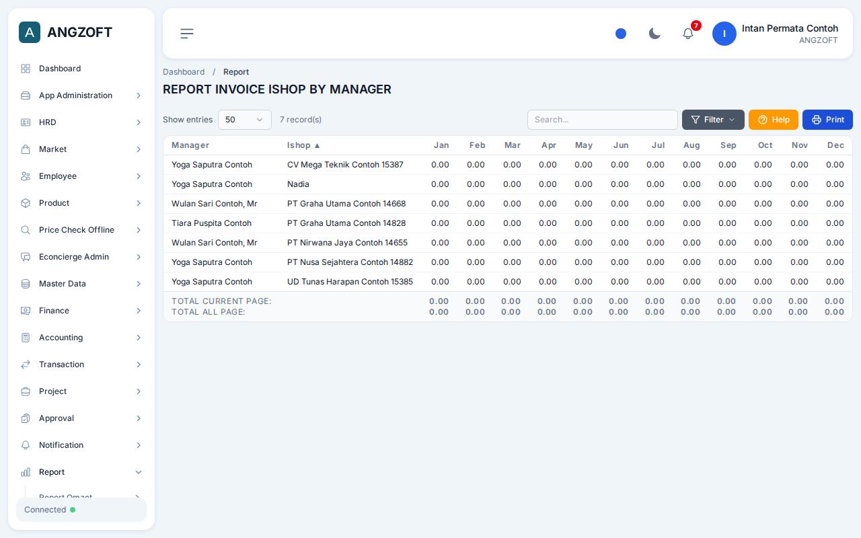The image size is (861, 538).
Task: Open the Notification sidebar menu
Action: (81, 445)
